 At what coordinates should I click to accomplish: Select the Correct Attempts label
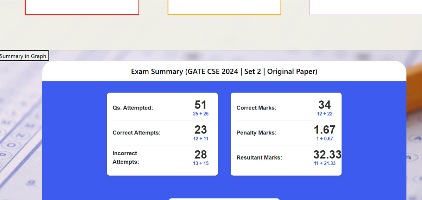136,133
